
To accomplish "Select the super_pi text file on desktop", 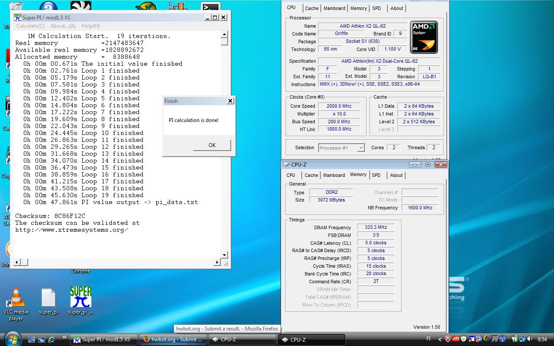I will pos(48,301).
